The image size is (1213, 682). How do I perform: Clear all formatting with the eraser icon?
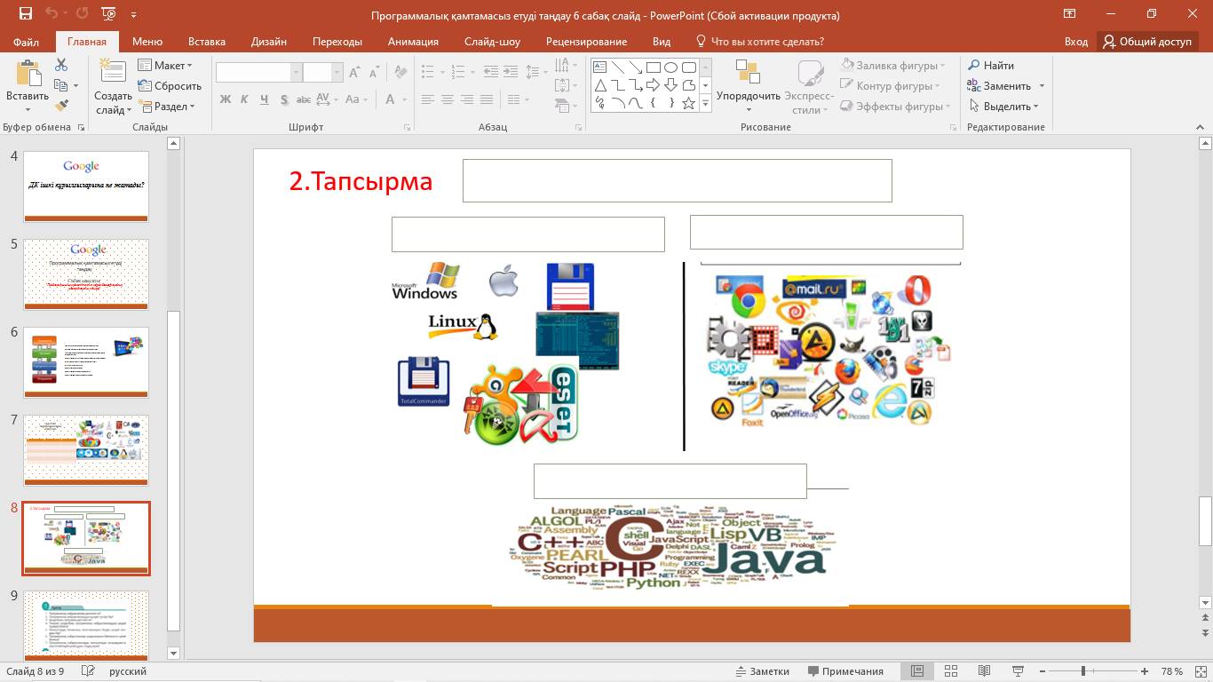tap(400, 73)
